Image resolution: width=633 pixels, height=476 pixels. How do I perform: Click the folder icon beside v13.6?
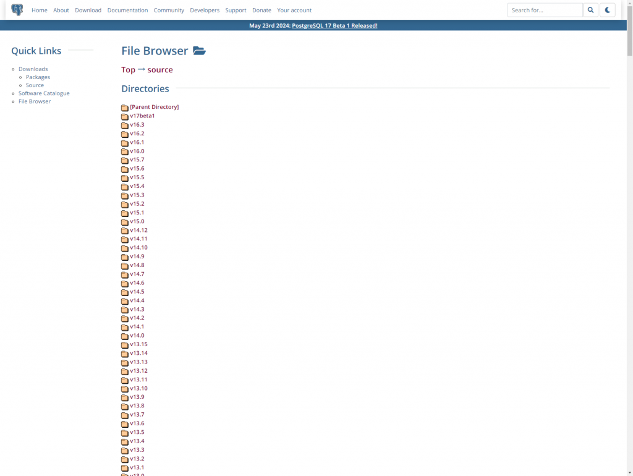[x=125, y=424]
